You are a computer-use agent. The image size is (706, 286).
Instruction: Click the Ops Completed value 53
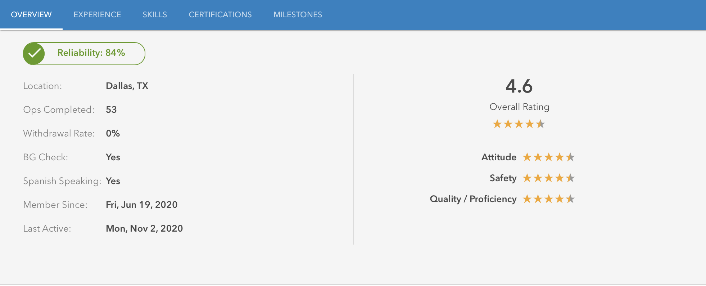point(111,110)
